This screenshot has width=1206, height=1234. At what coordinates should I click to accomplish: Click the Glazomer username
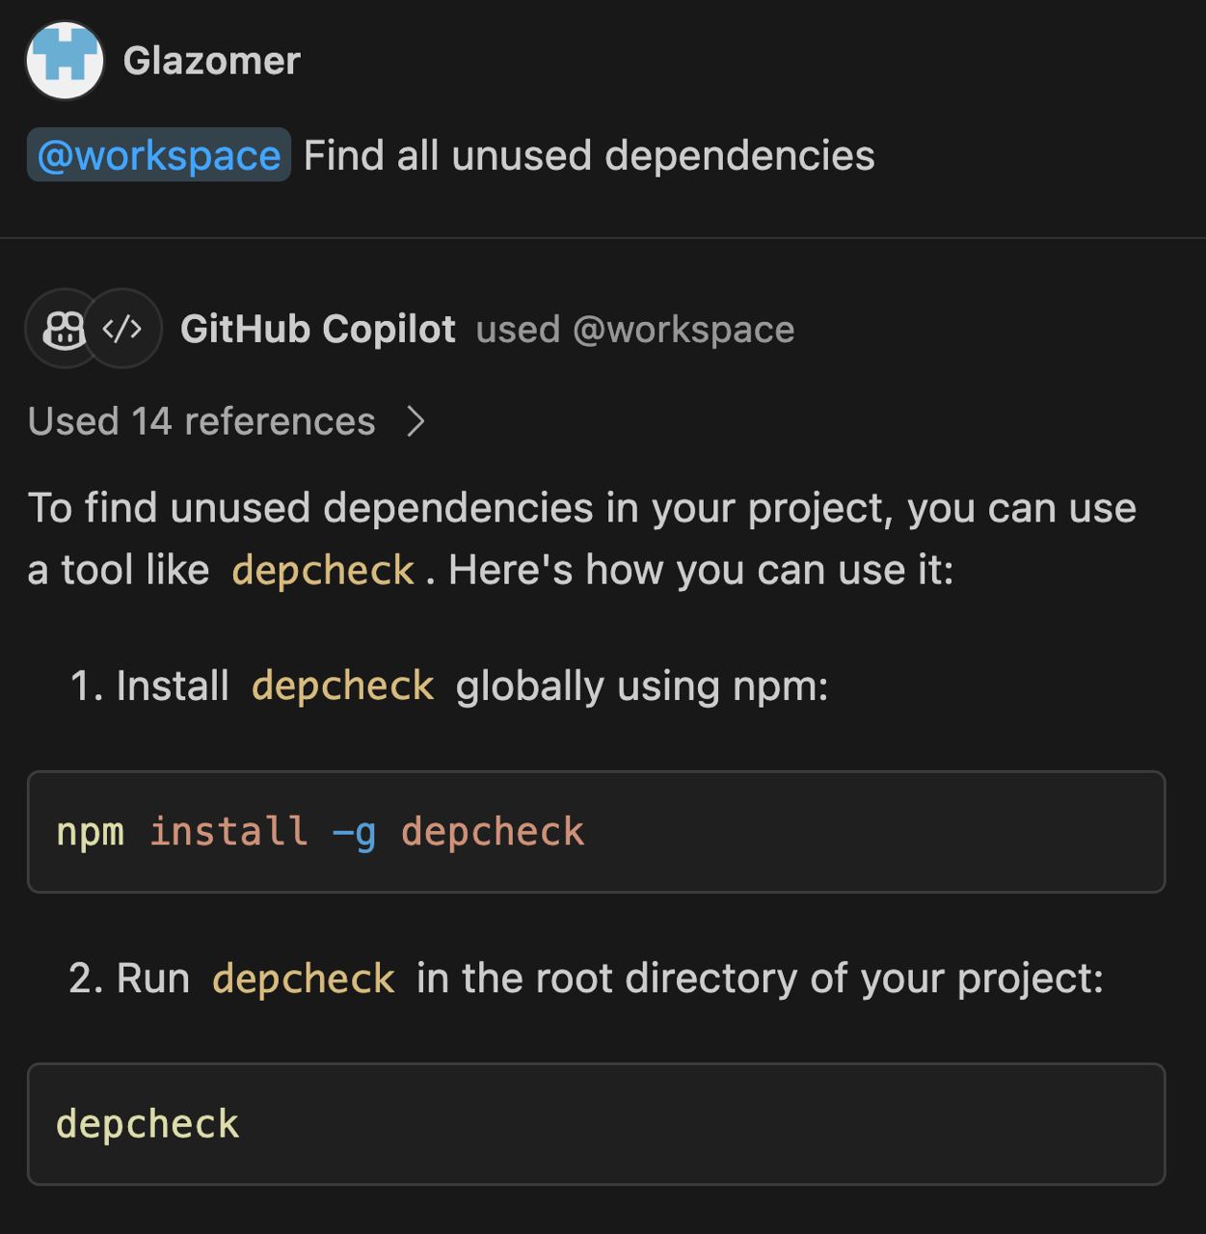point(212,61)
